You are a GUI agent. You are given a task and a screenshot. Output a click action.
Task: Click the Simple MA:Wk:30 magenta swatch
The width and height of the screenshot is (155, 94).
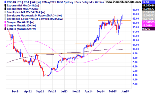[x=5, y=22]
